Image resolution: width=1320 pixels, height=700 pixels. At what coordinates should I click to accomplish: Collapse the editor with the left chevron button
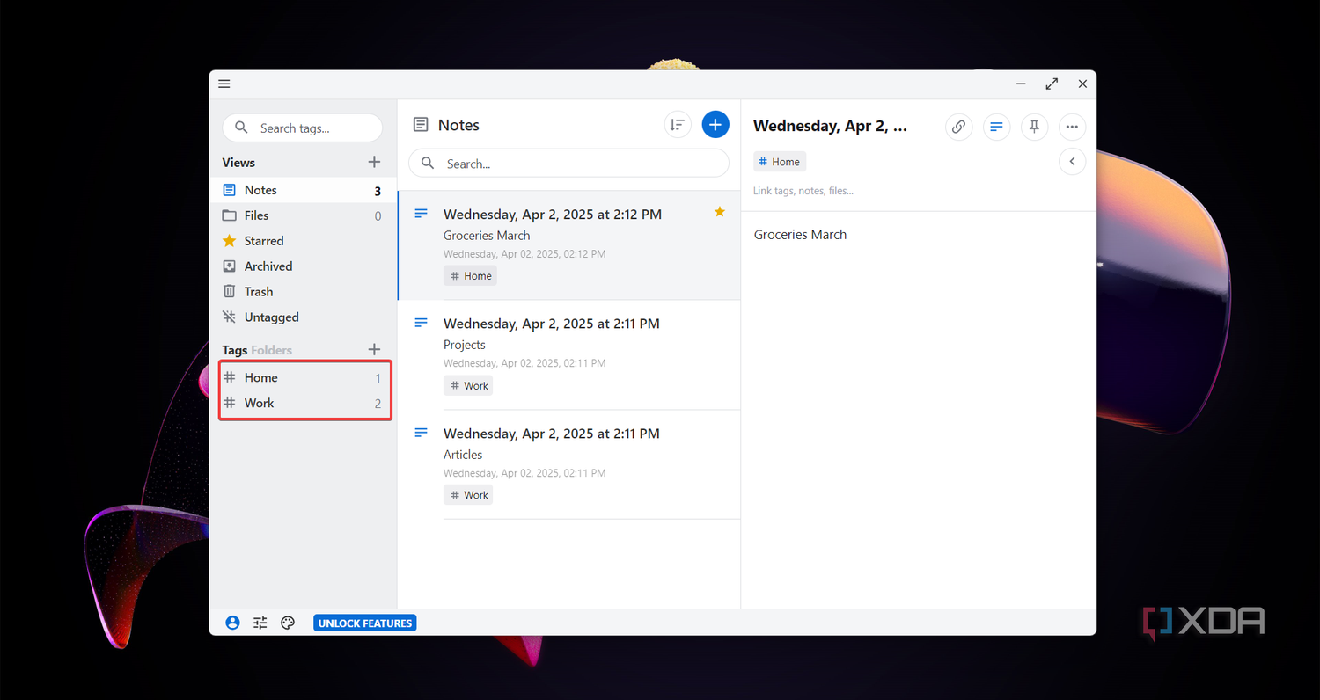pyautogui.click(x=1072, y=162)
